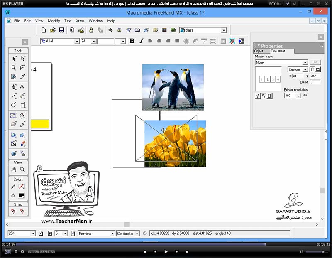332x258 pixels.
Task: Toggle smallest page thumbnail magnification button
Action: click(x=258, y=96)
